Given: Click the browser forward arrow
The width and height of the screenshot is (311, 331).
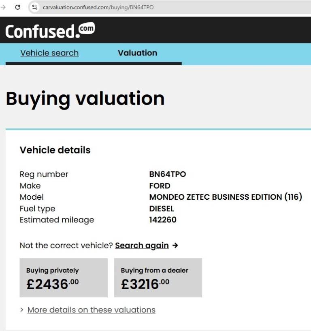Looking at the screenshot, I should (x=4, y=7).
